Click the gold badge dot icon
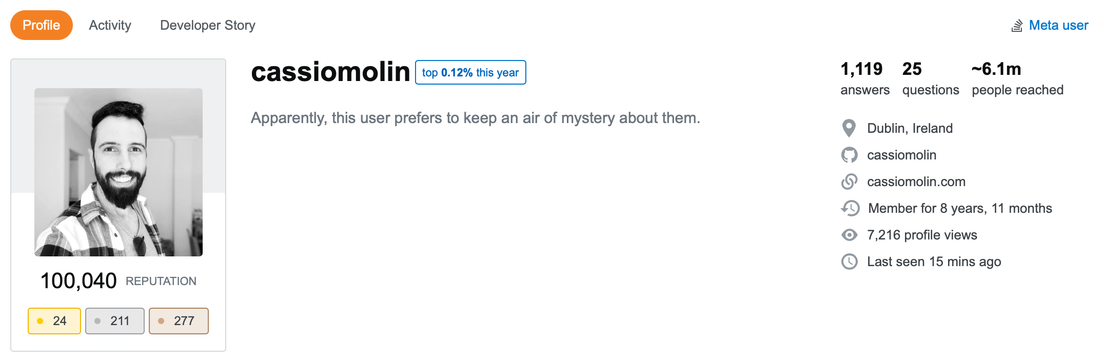 (40, 321)
